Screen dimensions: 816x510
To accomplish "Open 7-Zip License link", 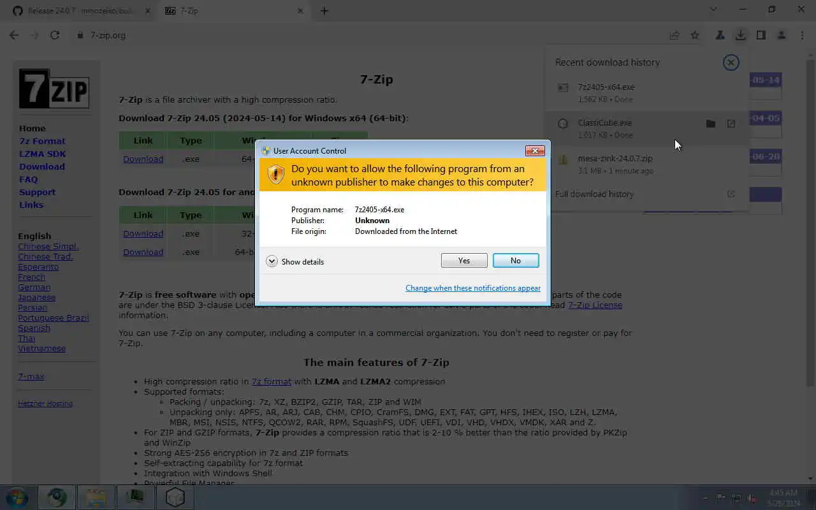I will pos(595,305).
